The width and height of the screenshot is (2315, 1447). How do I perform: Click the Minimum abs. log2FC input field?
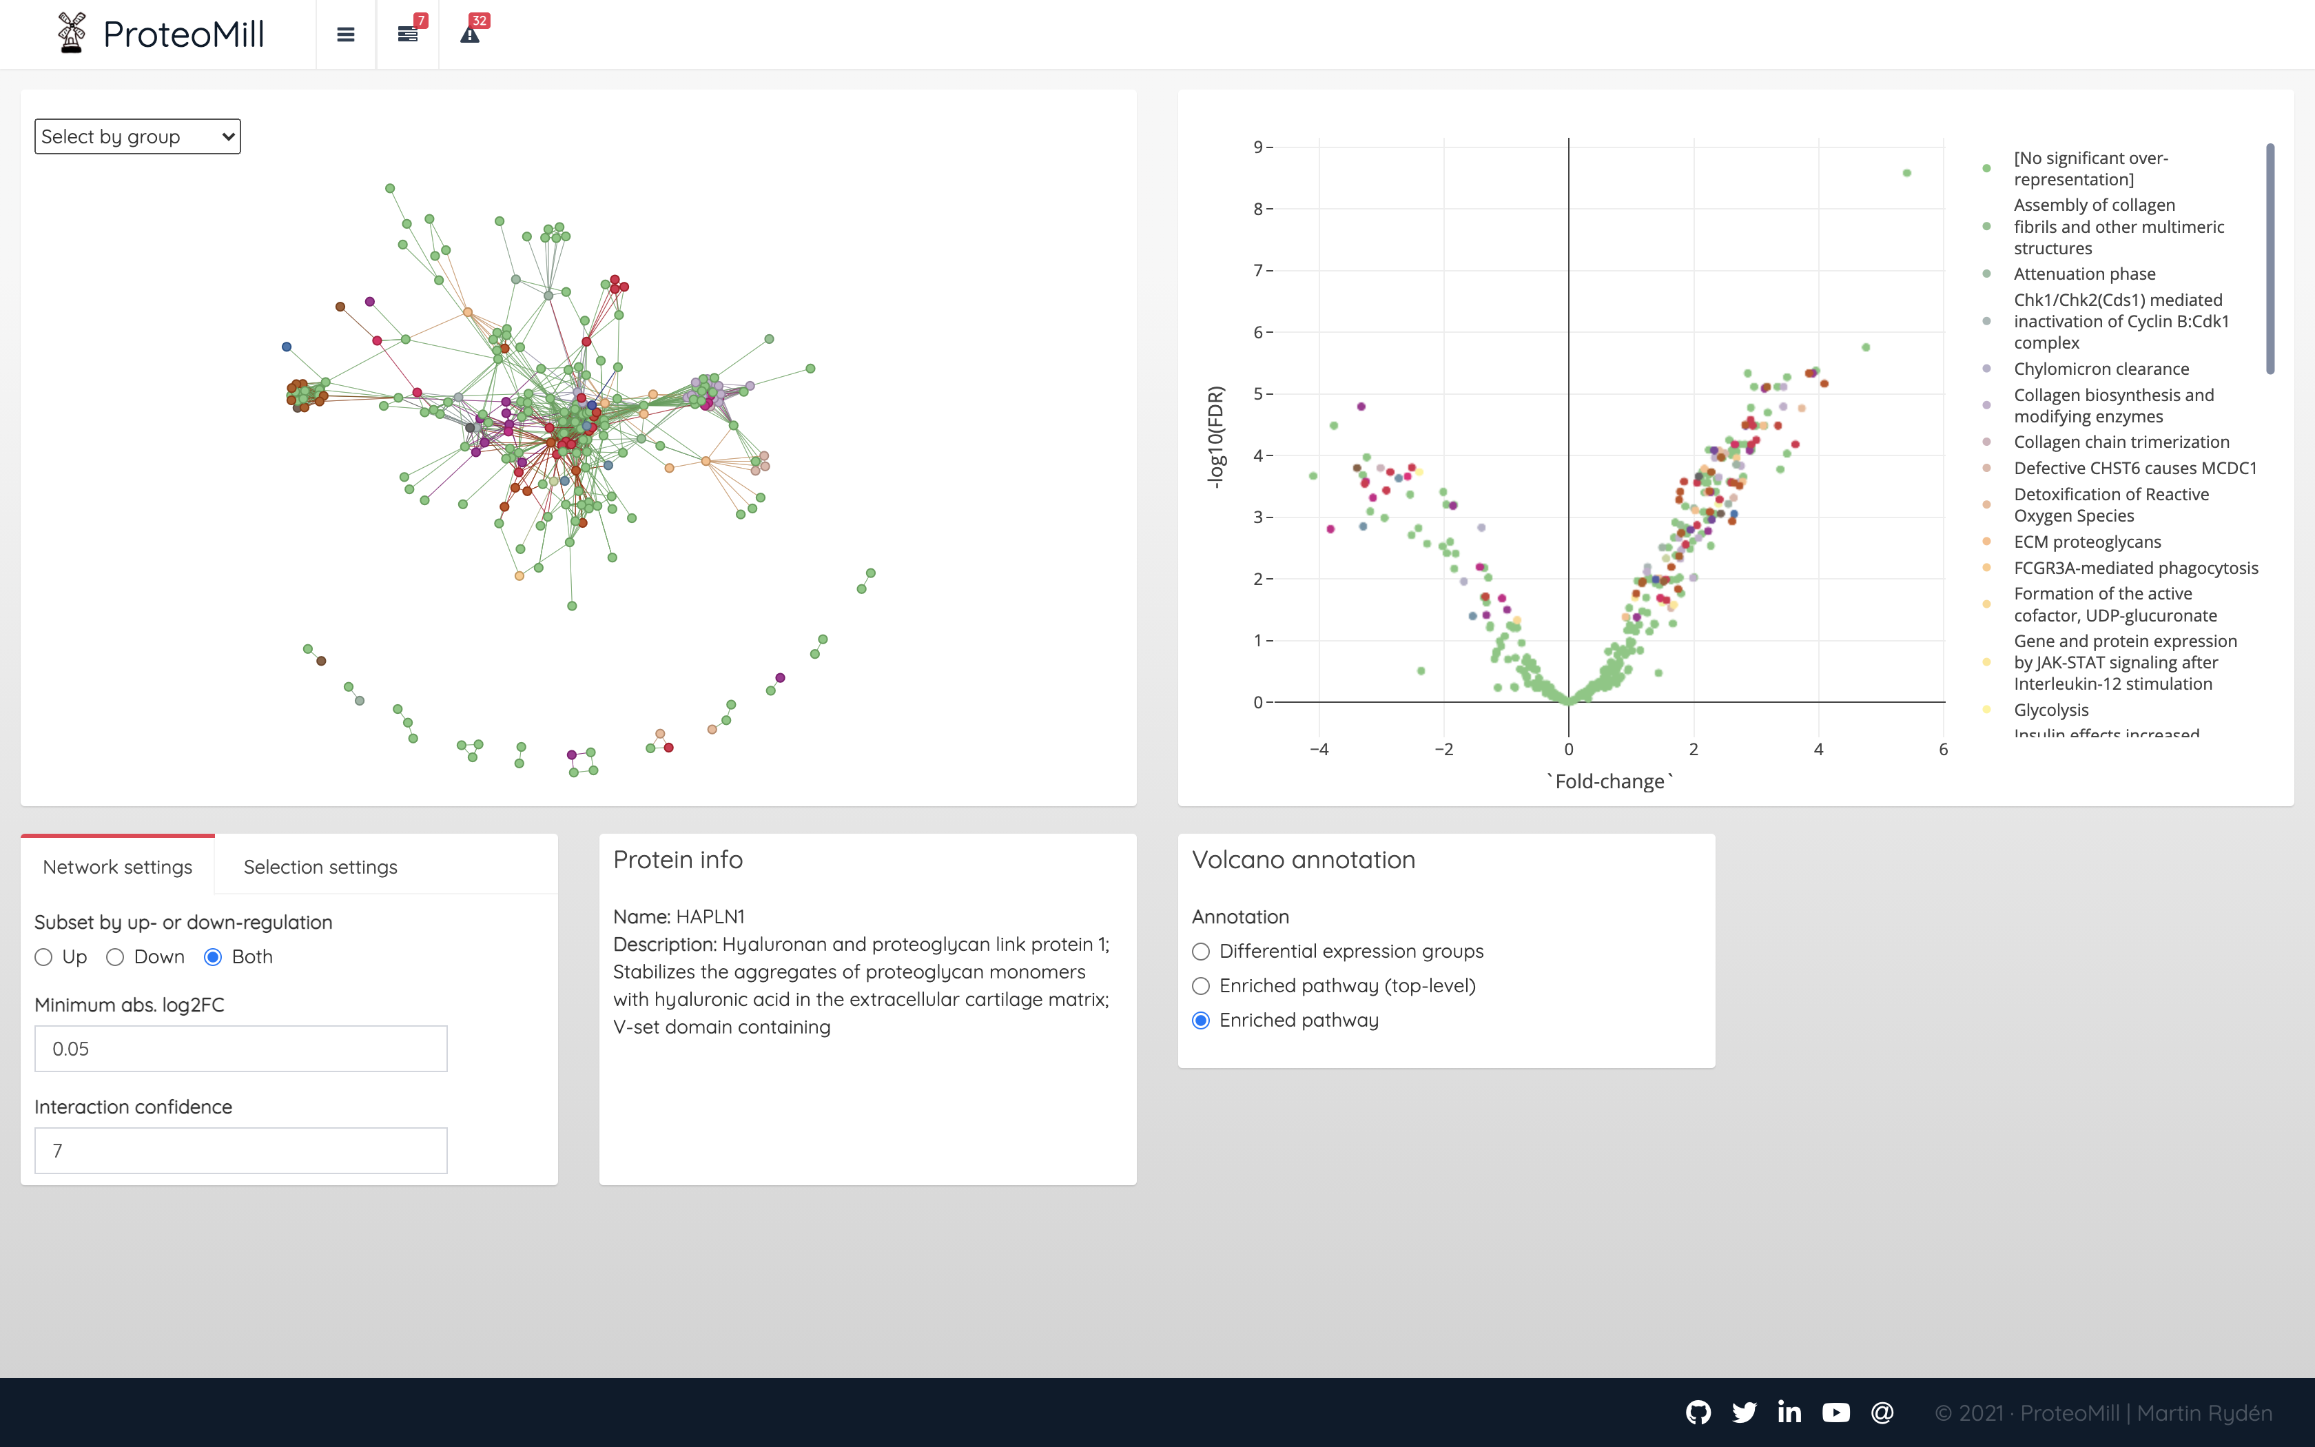[241, 1049]
